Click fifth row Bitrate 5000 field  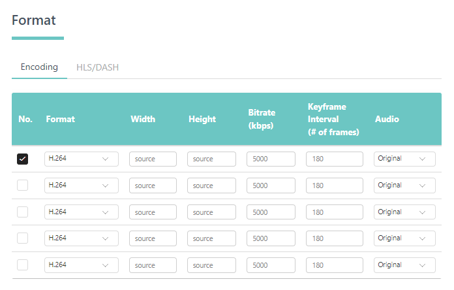[271, 265]
